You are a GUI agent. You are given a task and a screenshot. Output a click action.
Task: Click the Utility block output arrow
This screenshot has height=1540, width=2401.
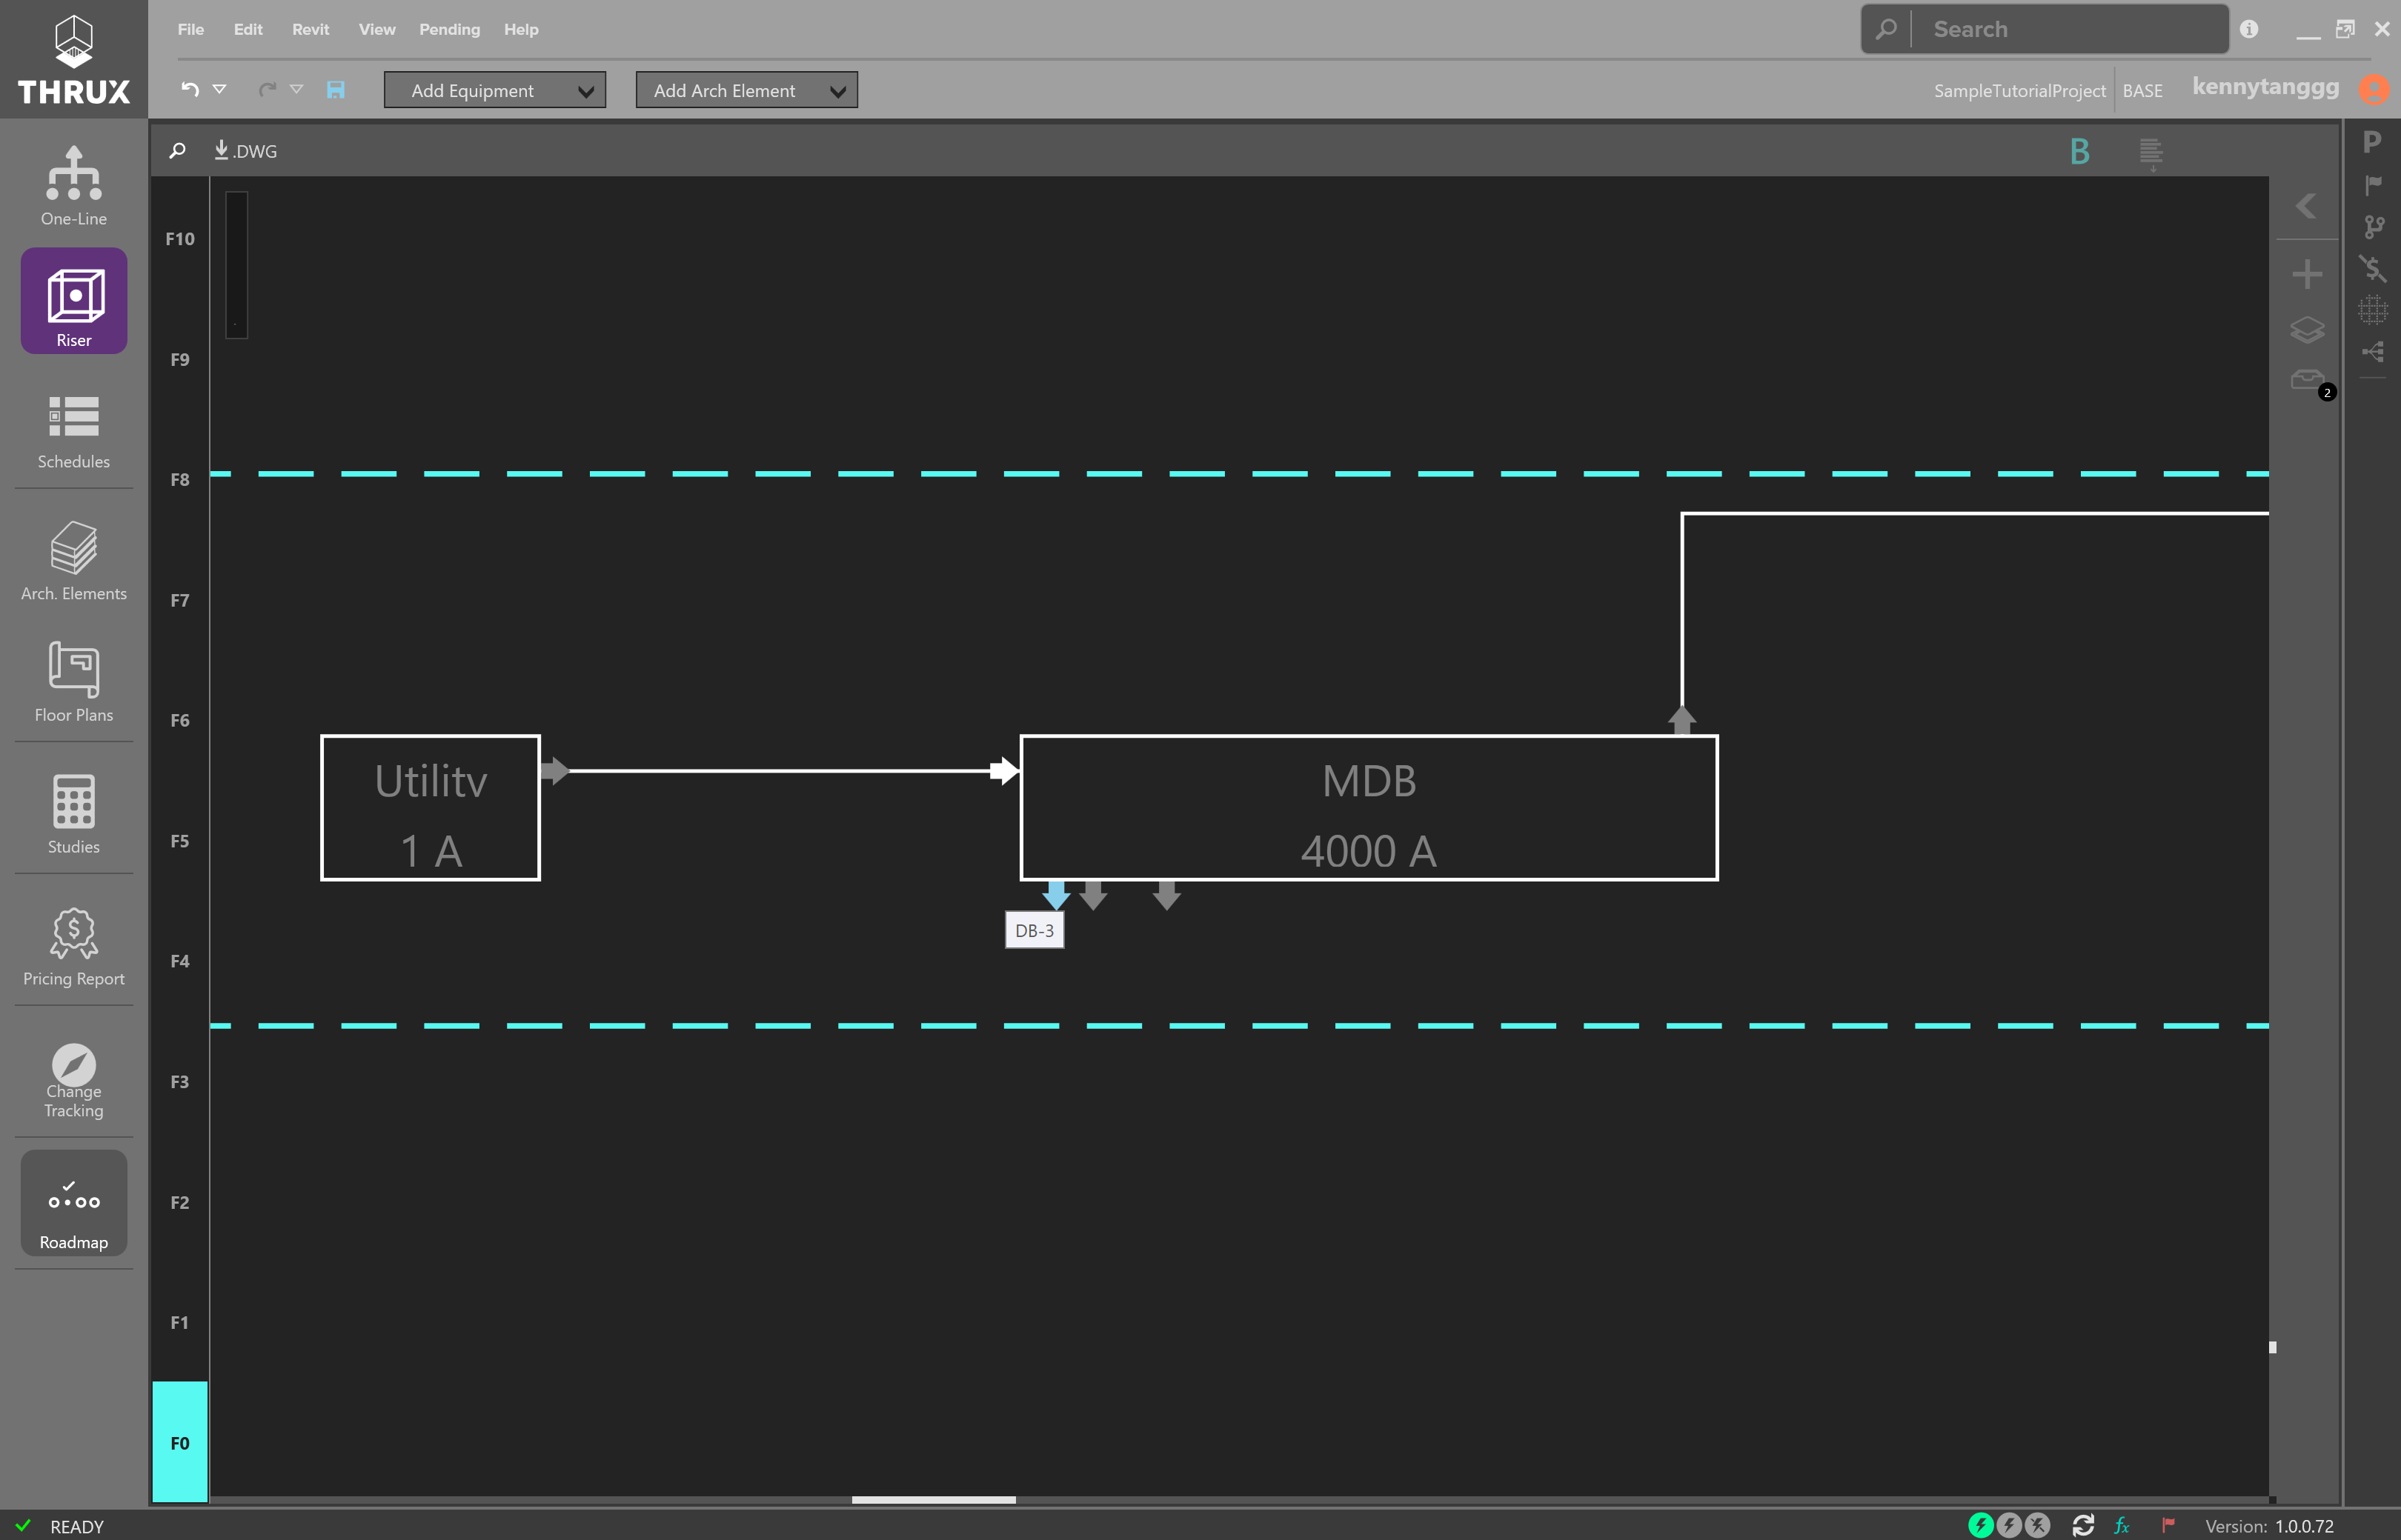(x=555, y=771)
